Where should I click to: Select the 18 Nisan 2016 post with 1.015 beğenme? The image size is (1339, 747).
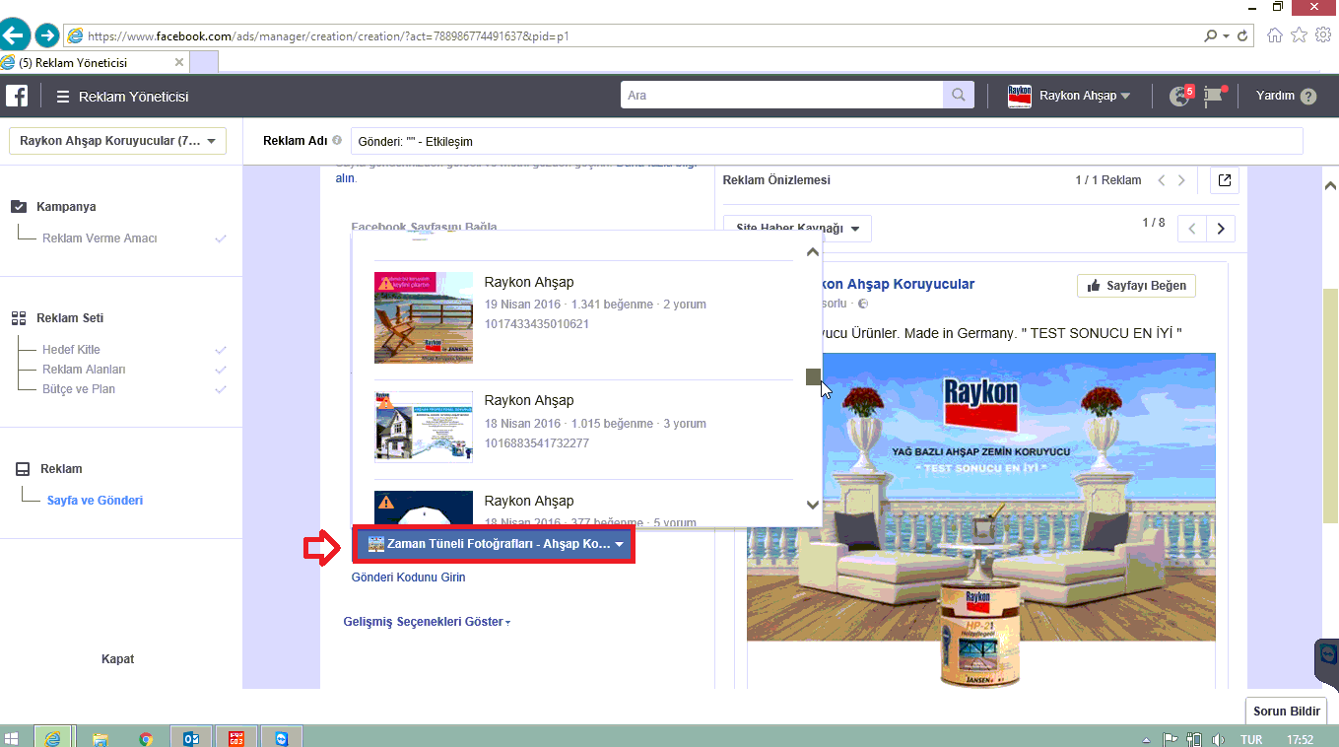point(583,423)
